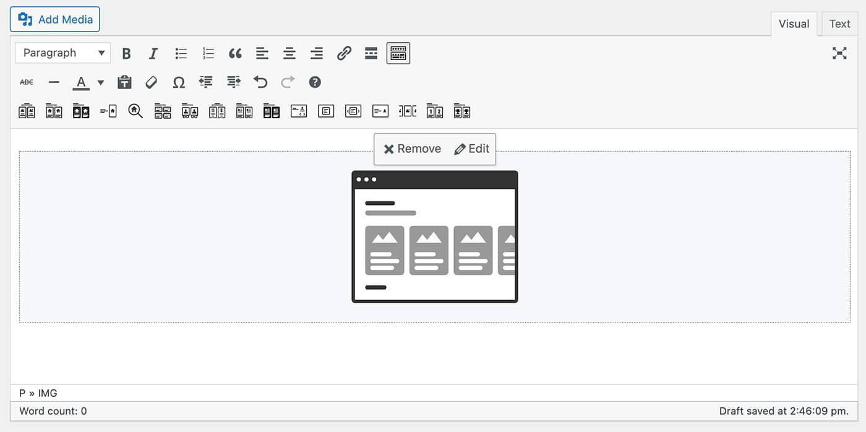Insert Read More tag

point(371,54)
